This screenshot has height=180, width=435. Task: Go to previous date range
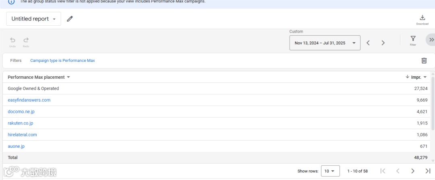(368, 43)
